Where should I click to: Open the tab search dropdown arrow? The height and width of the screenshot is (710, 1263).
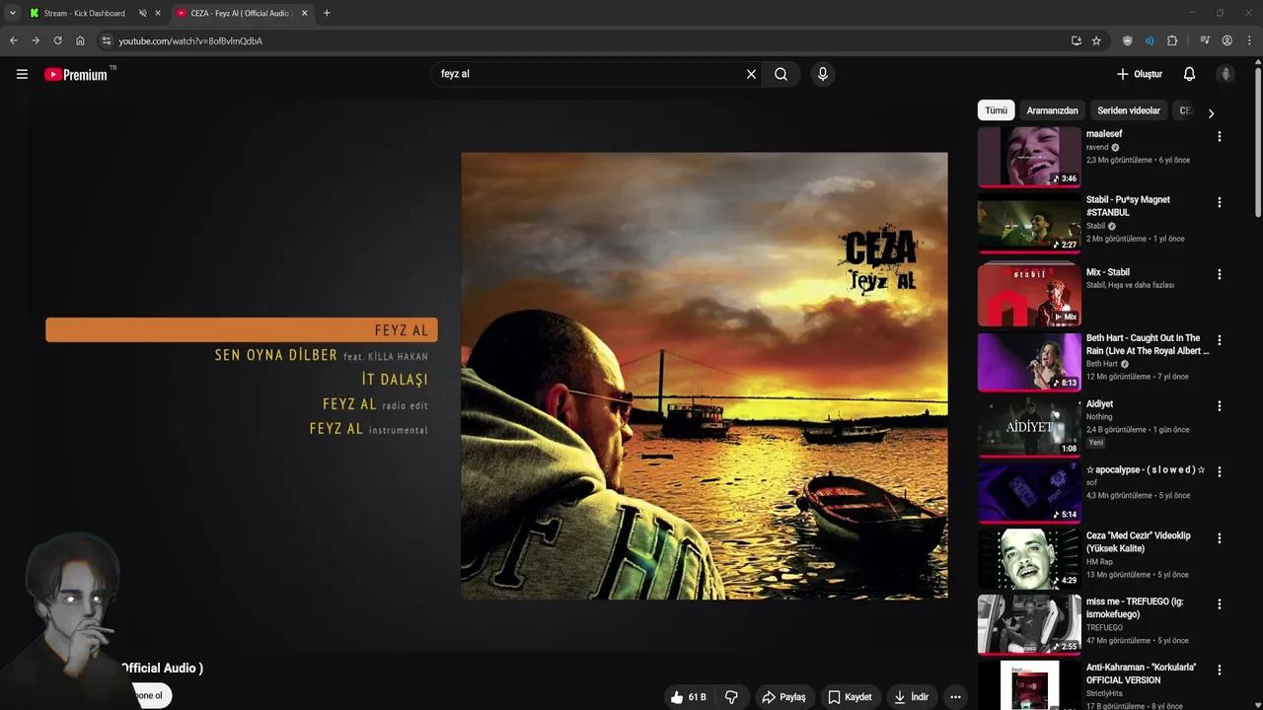coord(12,13)
